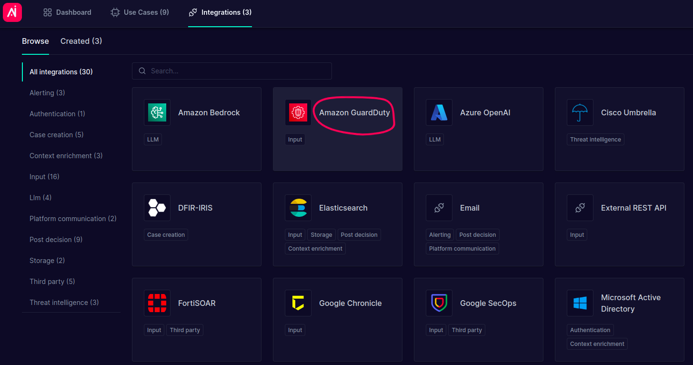Click the Elasticsearch logo icon
The height and width of the screenshot is (365, 693).
point(298,208)
